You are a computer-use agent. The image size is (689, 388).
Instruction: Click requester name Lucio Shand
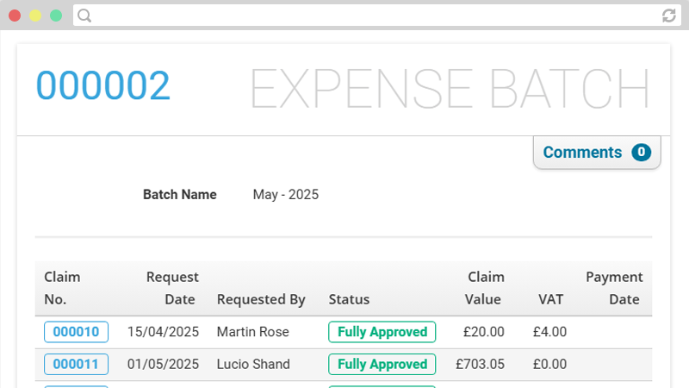[253, 364]
